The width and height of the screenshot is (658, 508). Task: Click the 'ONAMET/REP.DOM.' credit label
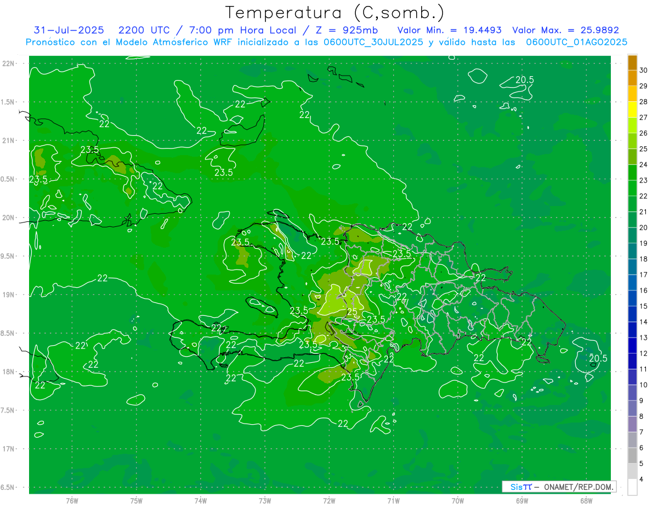[580, 487]
